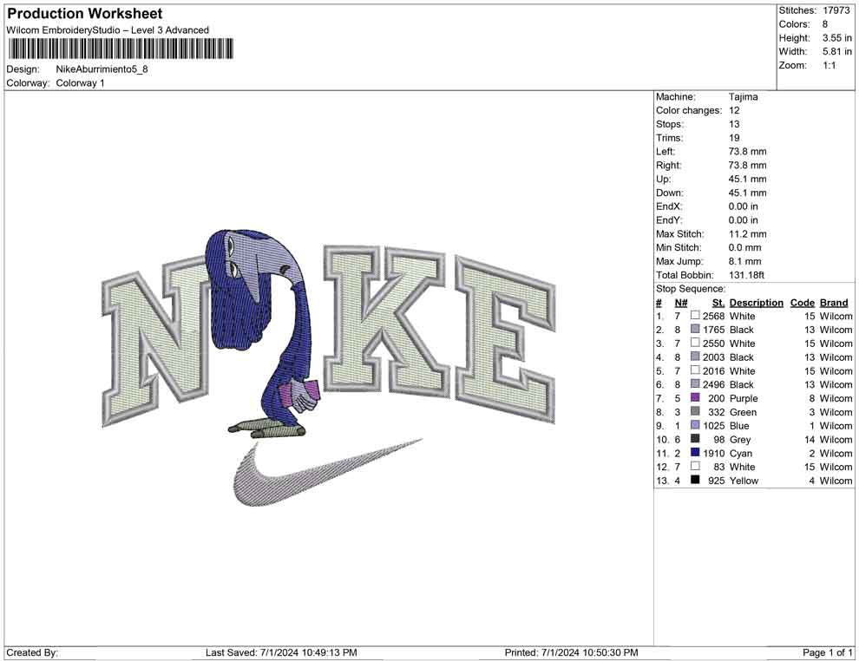
Task: Click the swatch beside 2550 White
Action: click(695, 343)
